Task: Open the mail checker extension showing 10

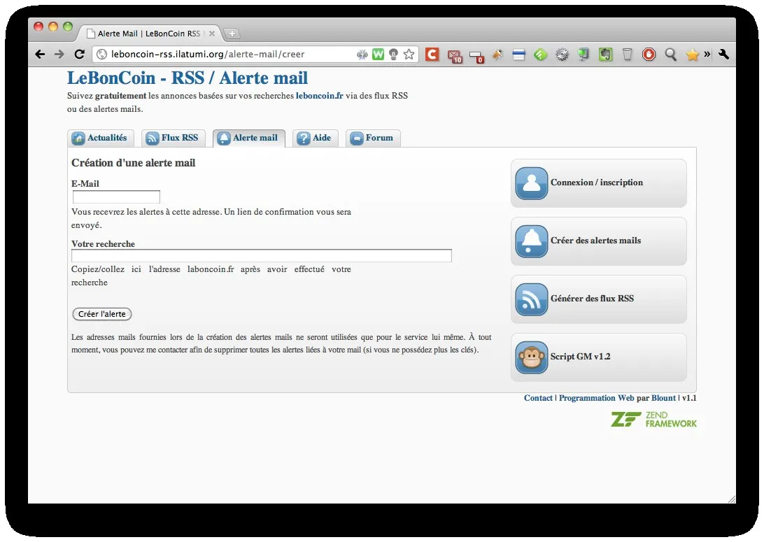Action: click(x=455, y=56)
